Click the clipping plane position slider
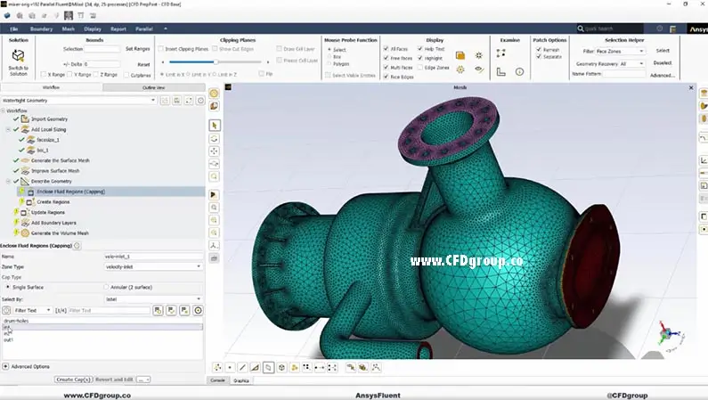The image size is (708, 400). coord(216,61)
